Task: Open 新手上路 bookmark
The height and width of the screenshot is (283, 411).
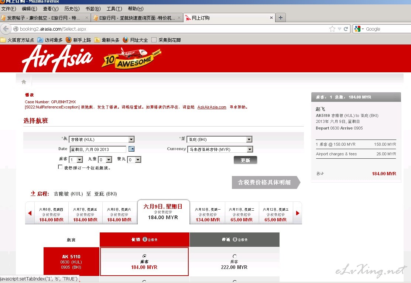Action: click(78, 40)
